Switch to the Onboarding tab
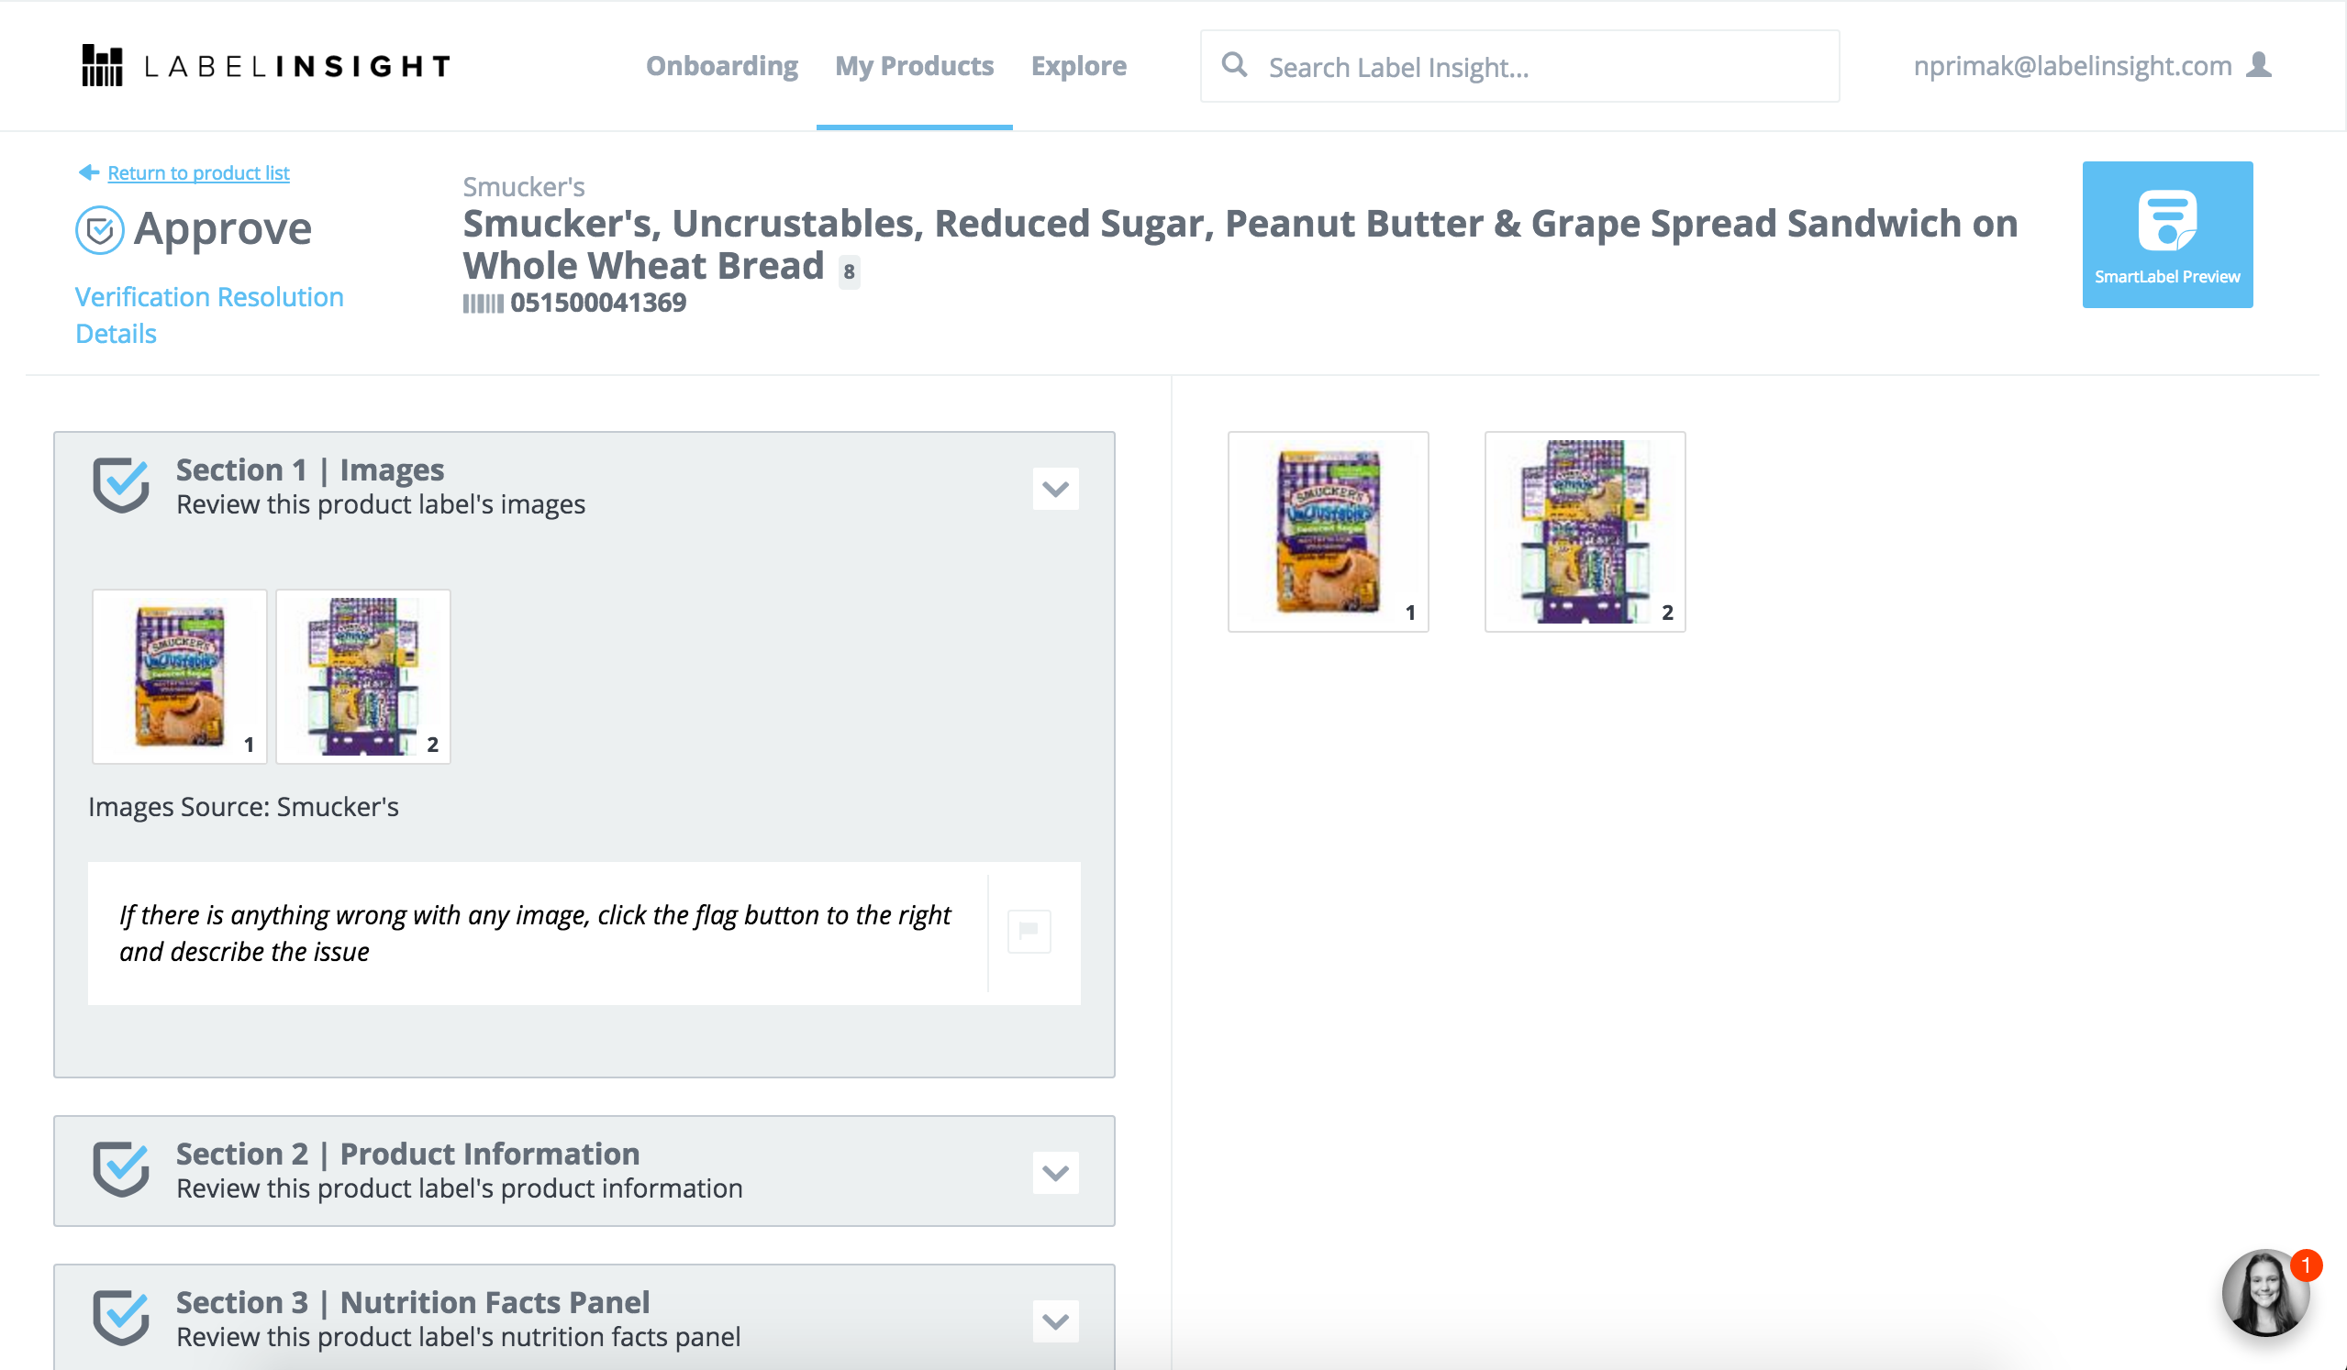This screenshot has width=2347, height=1370. (722, 66)
